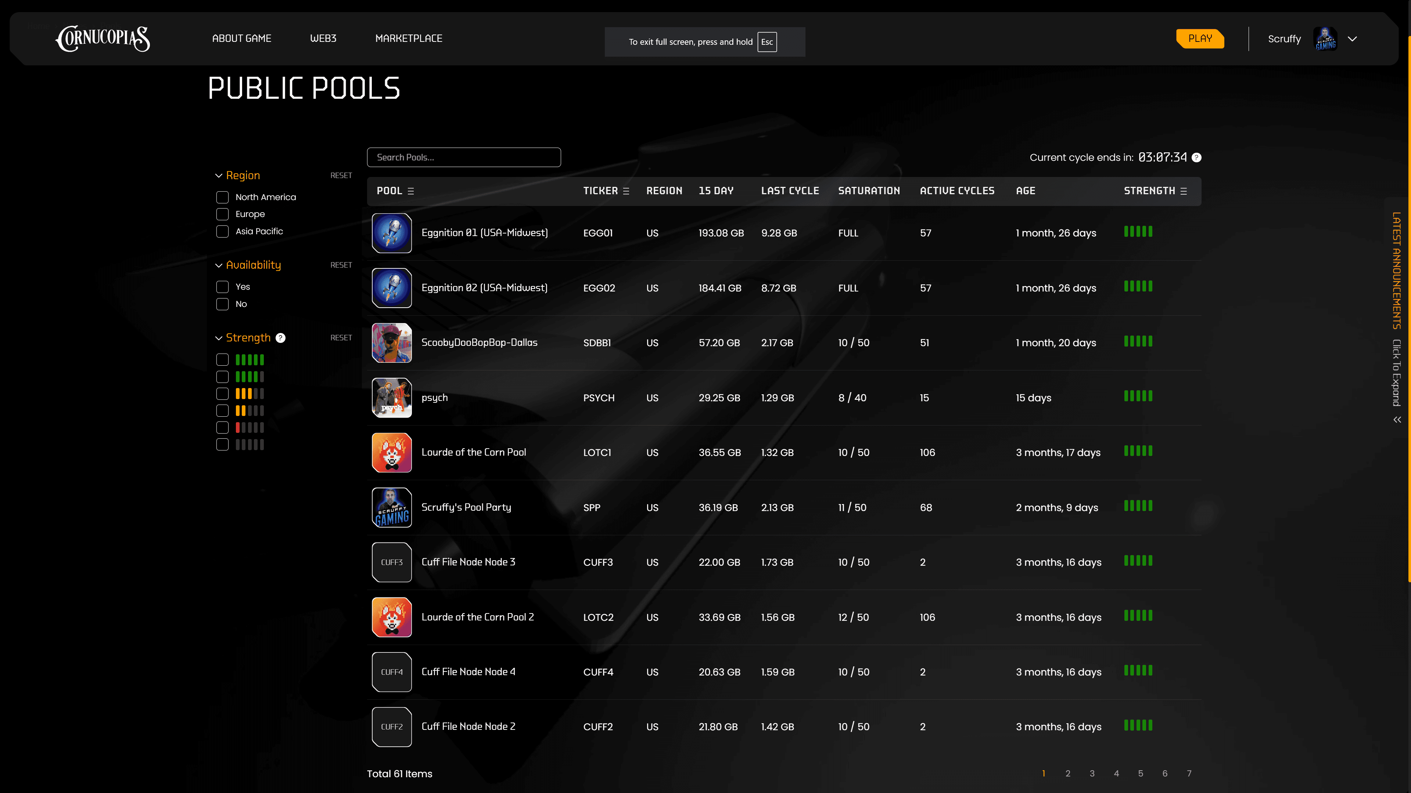Go to page 5

[x=1141, y=773]
